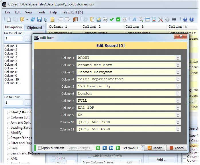
Task: Open search with the magnifying glass icon
Action: coord(141,19)
